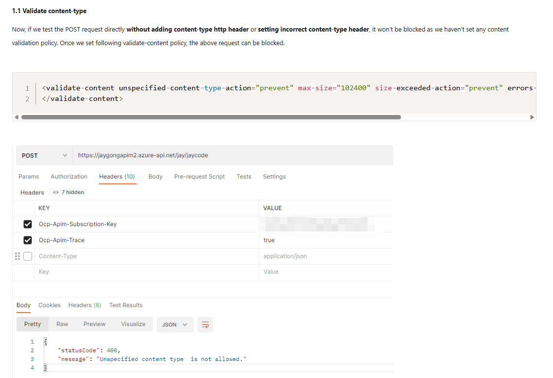The height and width of the screenshot is (378, 553).
Task: Click code block scrollbar right arrow
Action: (532, 117)
